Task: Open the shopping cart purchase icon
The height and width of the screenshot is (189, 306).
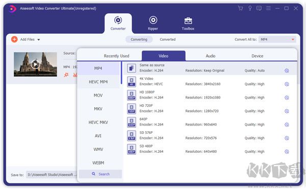Action: point(240,8)
